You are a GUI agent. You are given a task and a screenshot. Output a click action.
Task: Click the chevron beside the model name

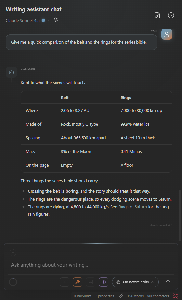coord(49,20)
